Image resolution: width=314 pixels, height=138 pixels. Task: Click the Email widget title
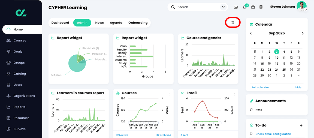pos(191,93)
